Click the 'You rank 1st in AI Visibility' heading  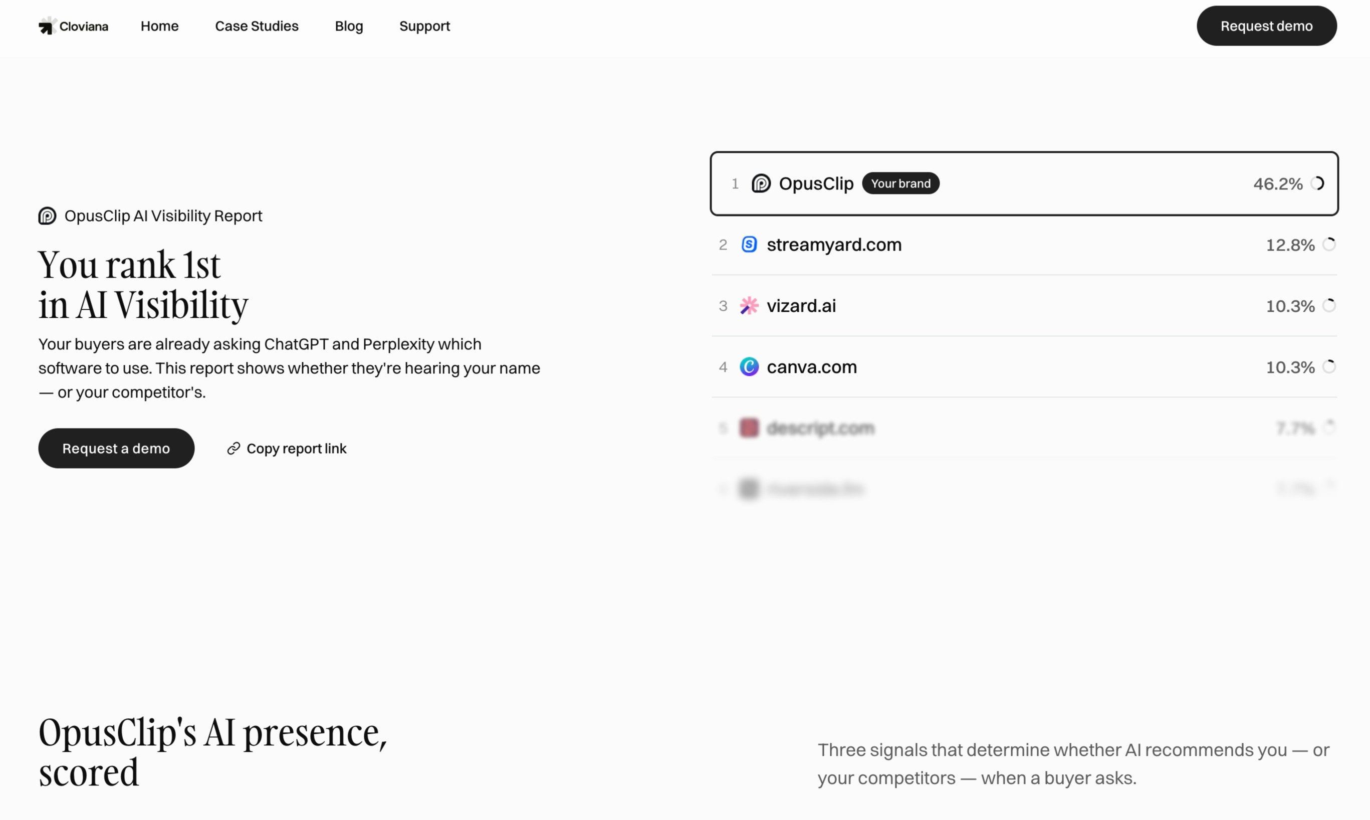(144, 285)
